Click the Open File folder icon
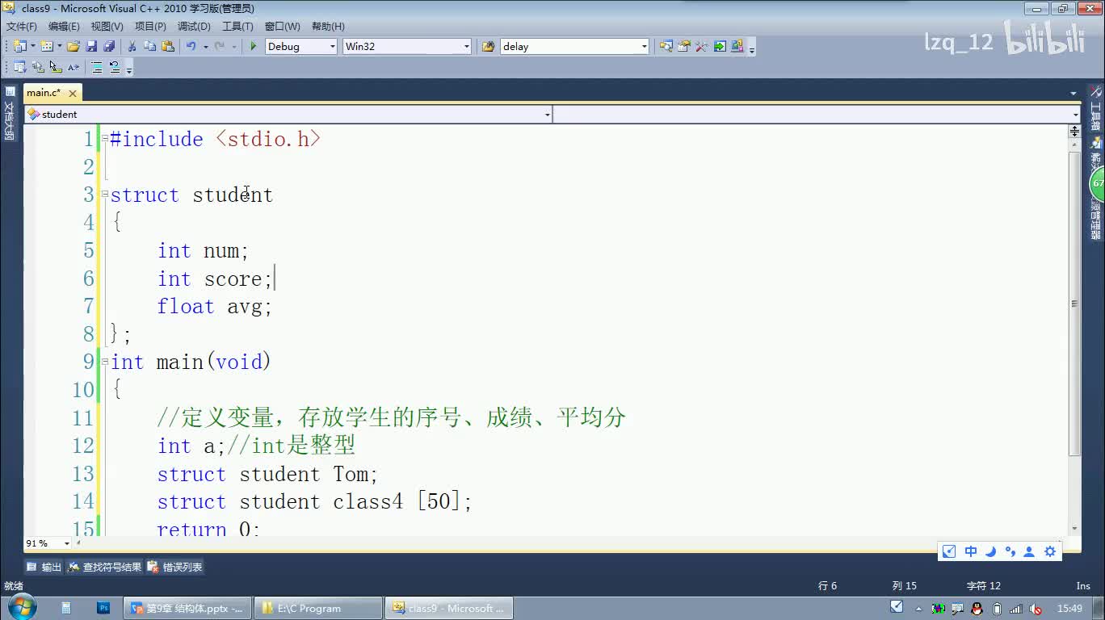Image resolution: width=1105 pixels, height=620 pixels. tap(74, 47)
